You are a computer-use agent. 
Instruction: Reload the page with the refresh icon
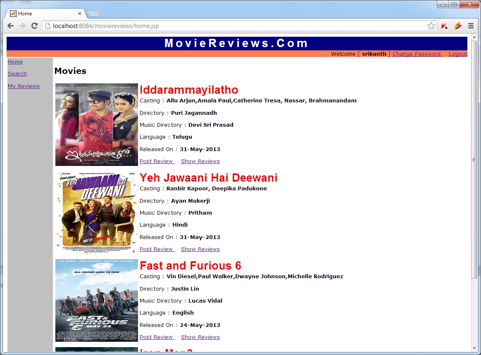pyautogui.click(x=34, y=26)
